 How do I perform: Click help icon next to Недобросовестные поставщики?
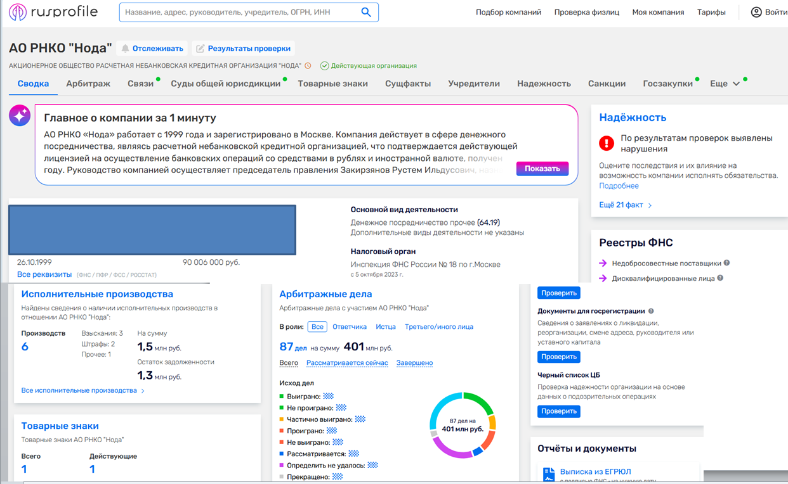click(726, 263)
